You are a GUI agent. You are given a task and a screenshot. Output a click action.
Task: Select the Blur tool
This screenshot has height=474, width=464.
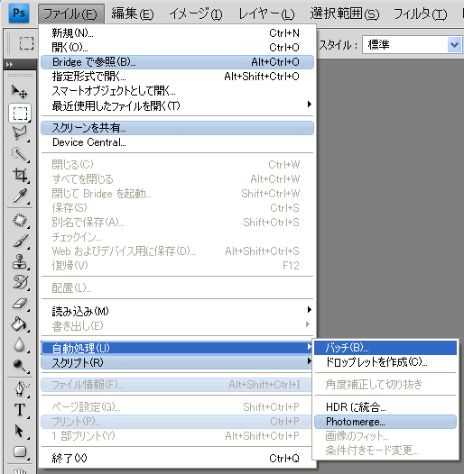(x=19, y=344)
